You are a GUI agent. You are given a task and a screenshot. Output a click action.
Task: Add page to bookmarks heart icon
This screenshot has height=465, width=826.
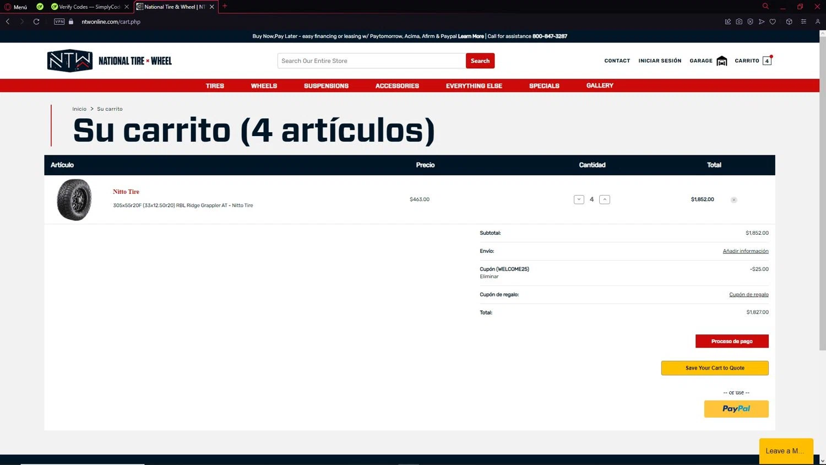773,21
